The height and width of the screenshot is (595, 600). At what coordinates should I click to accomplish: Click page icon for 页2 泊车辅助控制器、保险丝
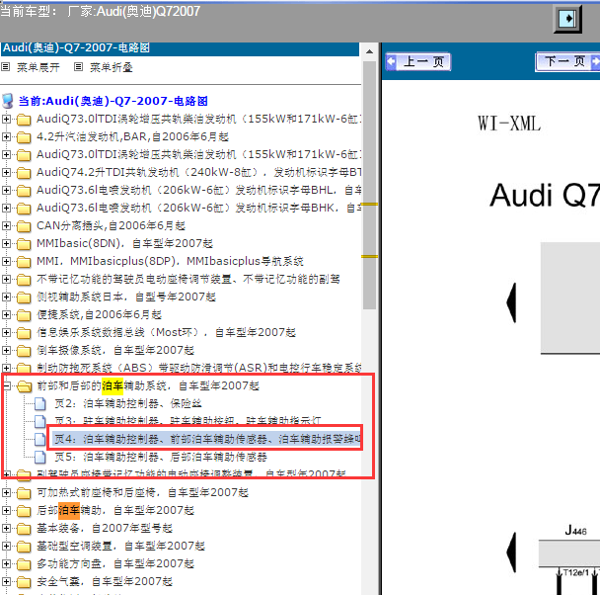(x=40, y=403)
